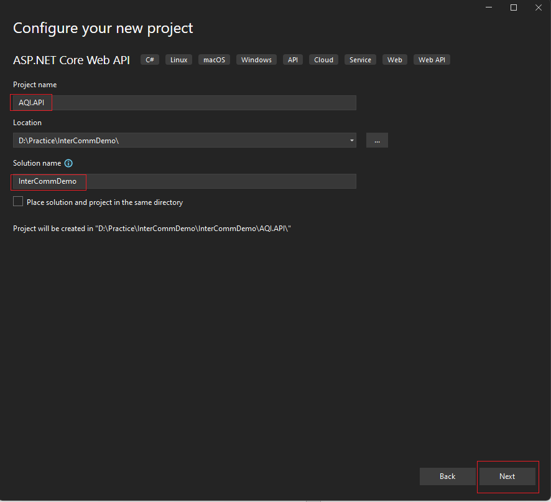The height and width of the screenshot is (502, 551).
Task: Click into the Project name field
Action: click(184, 103)
